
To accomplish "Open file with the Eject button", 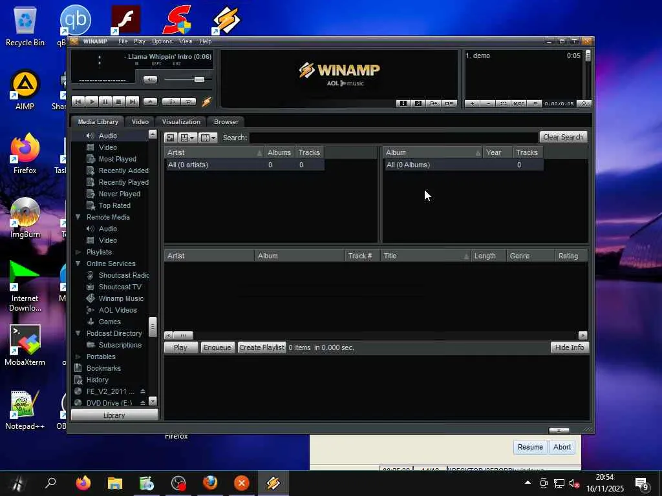I will (x=150, y=101).
